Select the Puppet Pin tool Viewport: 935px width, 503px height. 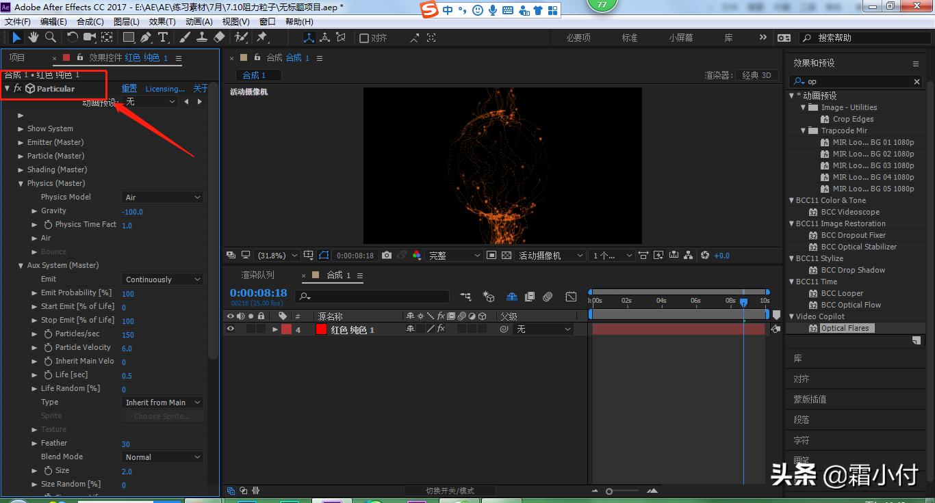pos(262,37)
